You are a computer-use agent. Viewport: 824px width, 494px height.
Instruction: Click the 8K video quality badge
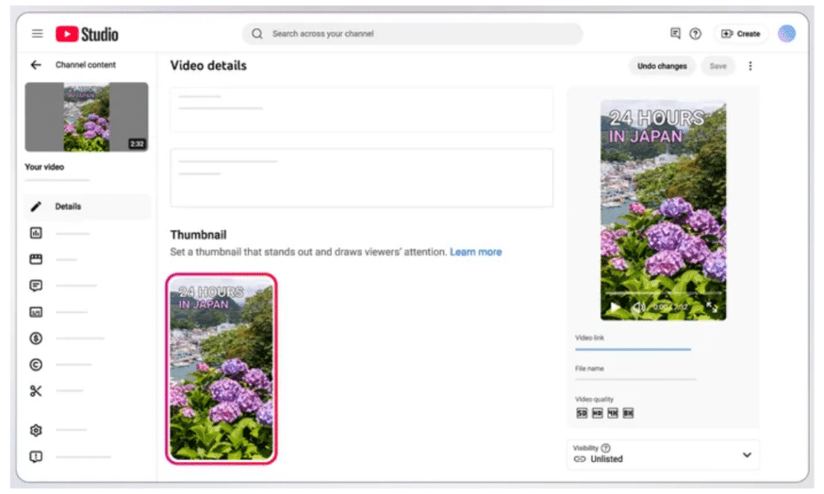[x=628, y=413]
